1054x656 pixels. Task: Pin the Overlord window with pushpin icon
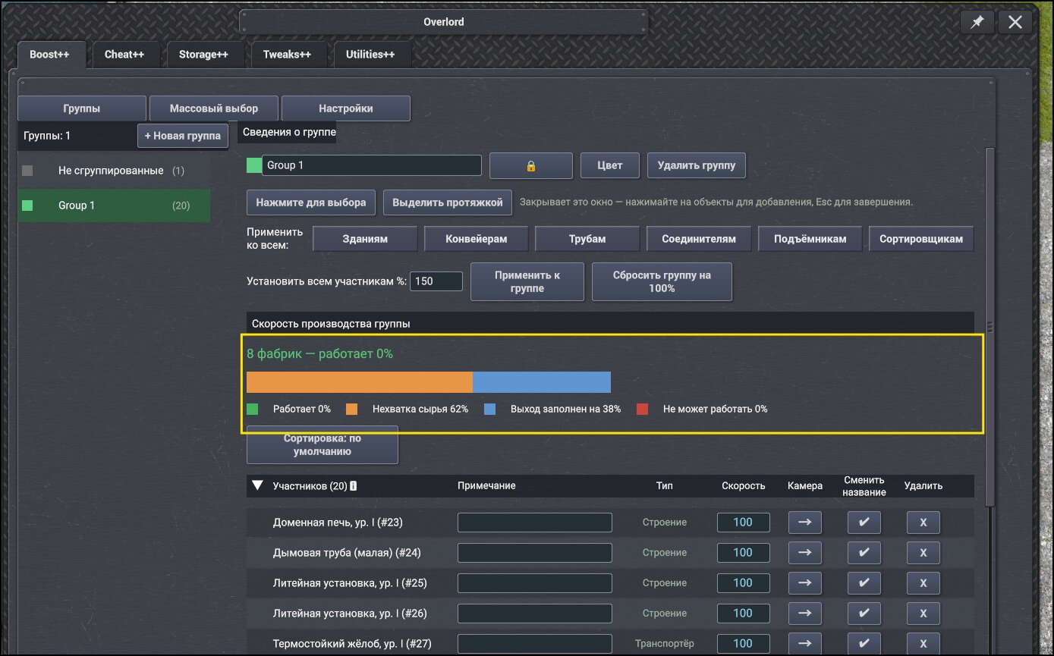point(977,23)
